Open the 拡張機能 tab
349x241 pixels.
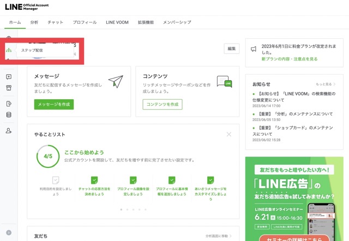click(146, 22)
